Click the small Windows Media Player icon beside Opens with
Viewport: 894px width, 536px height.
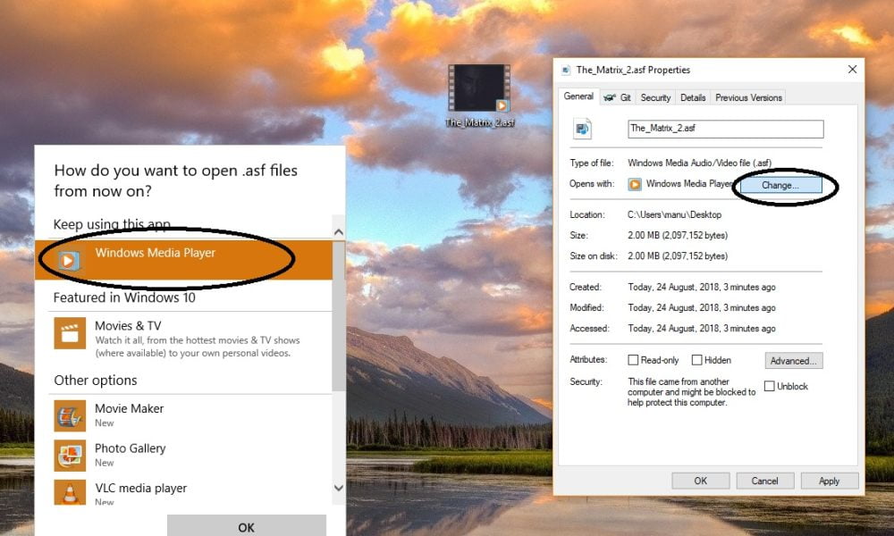pos(635,184)
